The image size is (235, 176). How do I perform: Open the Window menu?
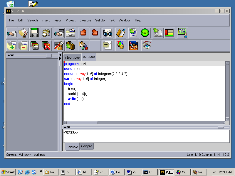[124, 20]
